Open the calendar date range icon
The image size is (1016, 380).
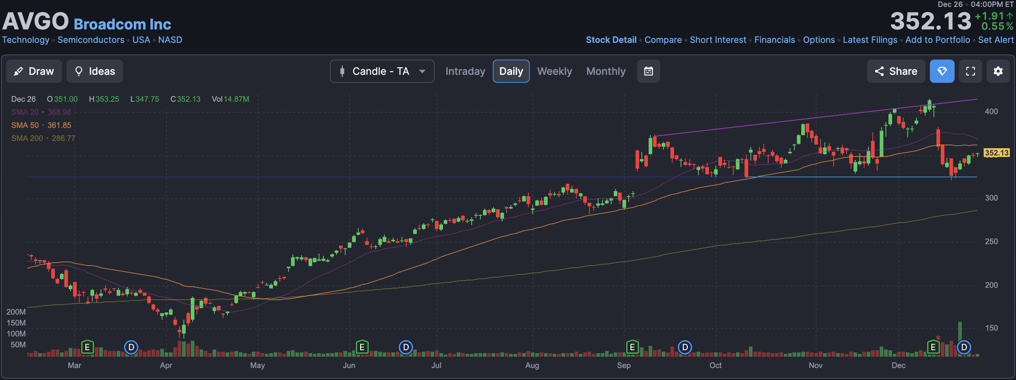tap(648, 71)
